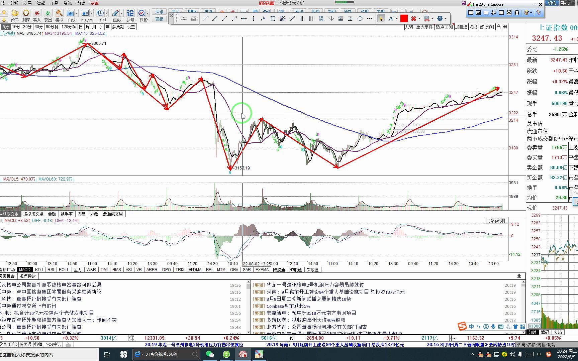Click the Sogou input S tray icon
The width and height of the screenshot is (578, 361).
[x=549, y=354]
